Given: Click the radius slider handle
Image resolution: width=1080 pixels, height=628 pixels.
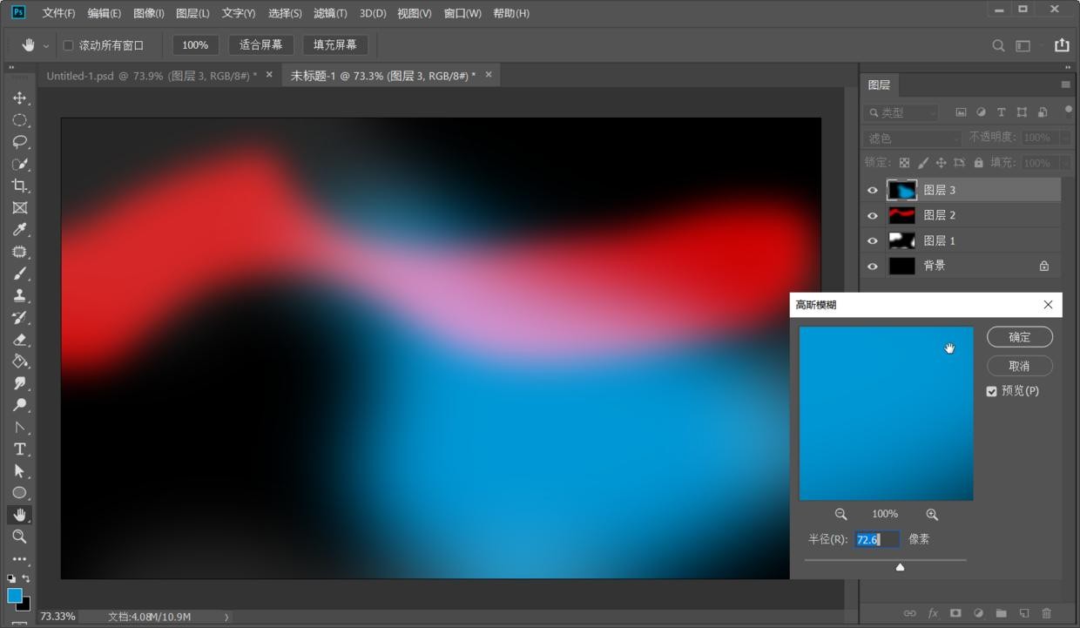Looking at the screenshot, I should pyautogui.click(x=900, y=567).
